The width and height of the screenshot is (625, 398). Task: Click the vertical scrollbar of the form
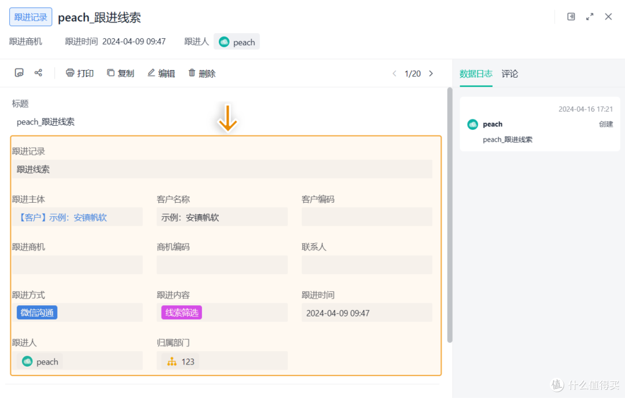tap(450, 215)
